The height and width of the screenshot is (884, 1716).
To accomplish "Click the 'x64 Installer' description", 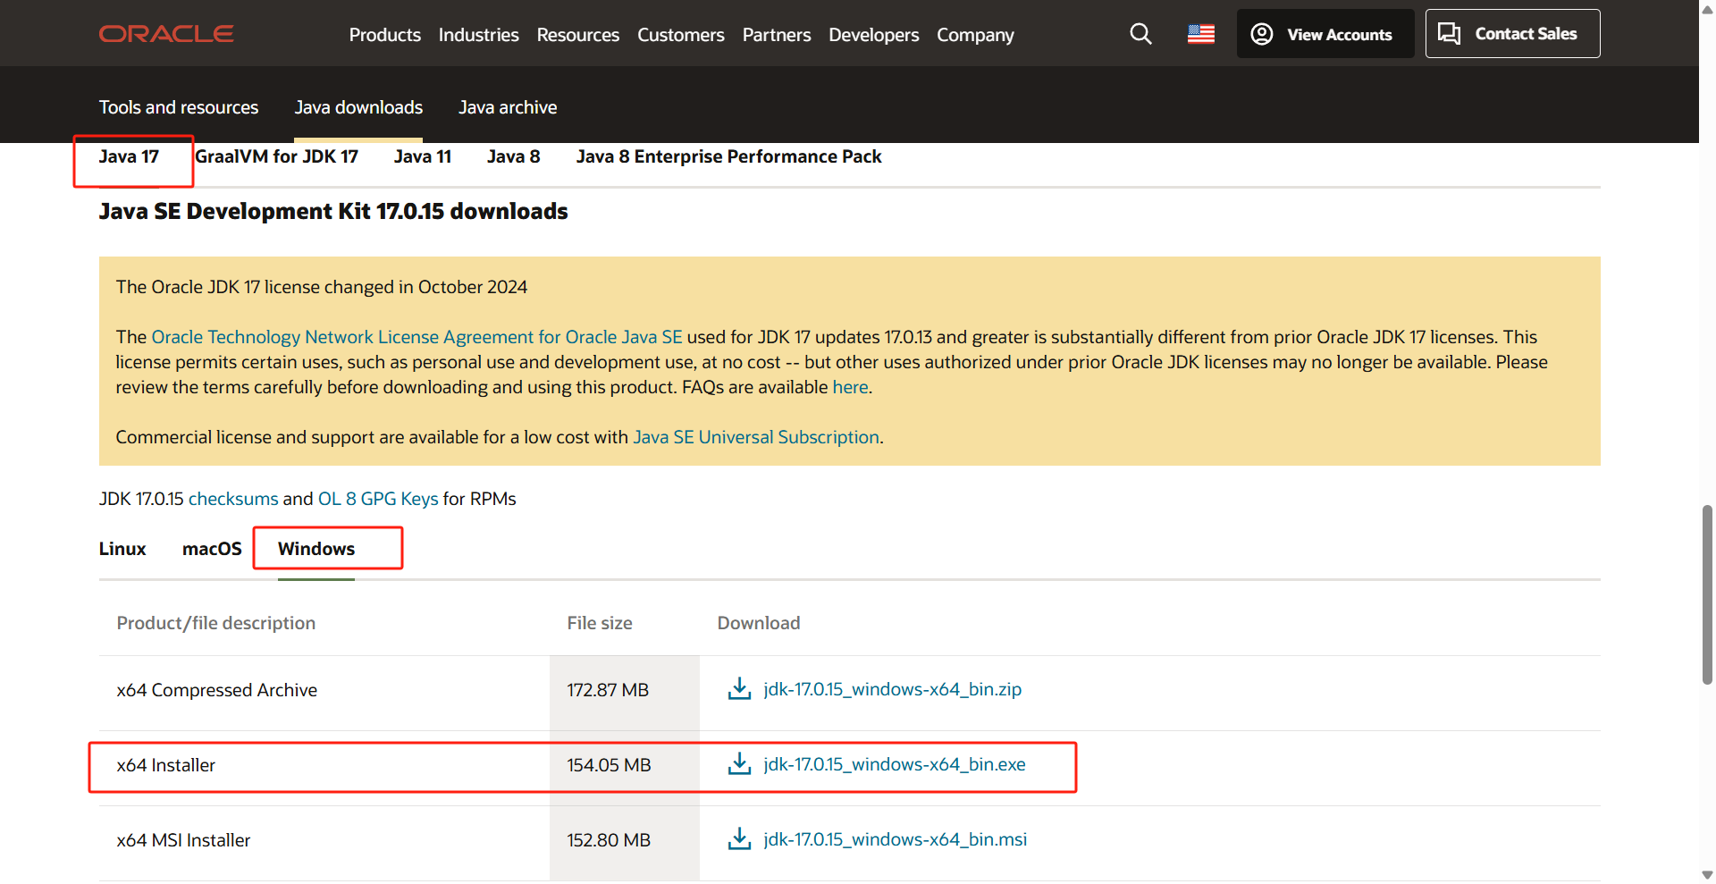I will [x=166, y=765].
